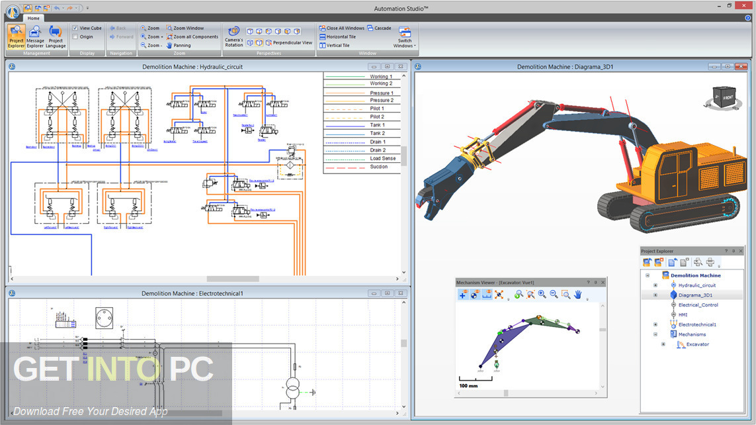The width and height of the screenshot is (756, 425).
Task: Toggle the first cube in lower perspective row
Action: pos(250,42)
